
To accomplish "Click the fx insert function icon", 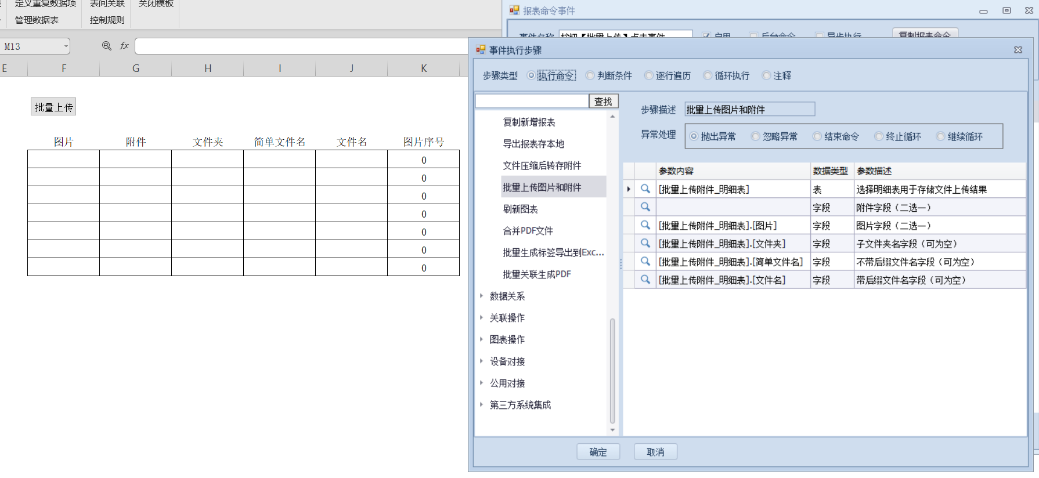I will [124, 46].
